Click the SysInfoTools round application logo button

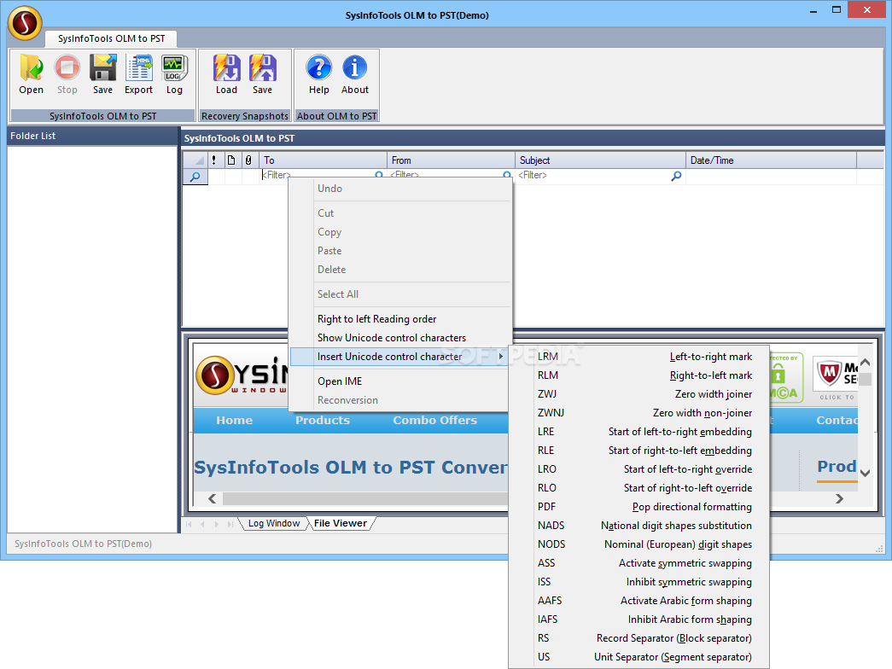25,23
